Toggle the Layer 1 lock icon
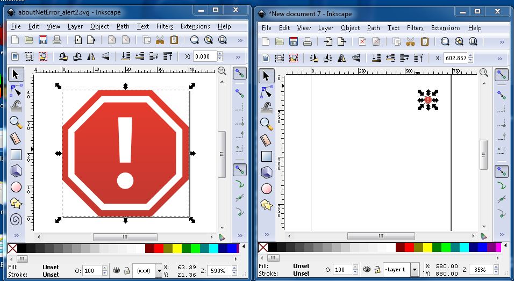Viewport: 514px width, 281px height. [377, 269]
